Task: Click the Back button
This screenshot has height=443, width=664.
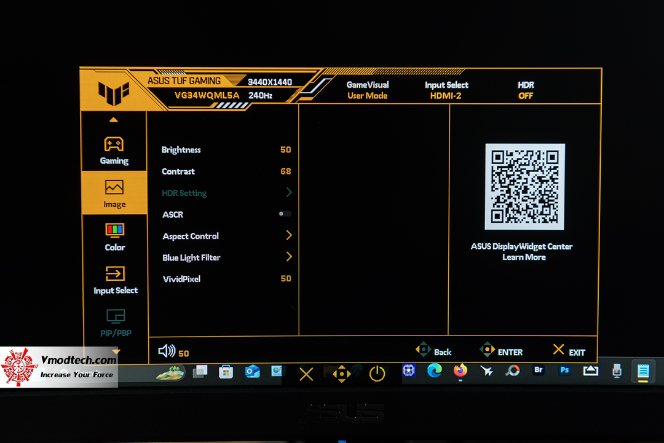Action: [433, 351]
